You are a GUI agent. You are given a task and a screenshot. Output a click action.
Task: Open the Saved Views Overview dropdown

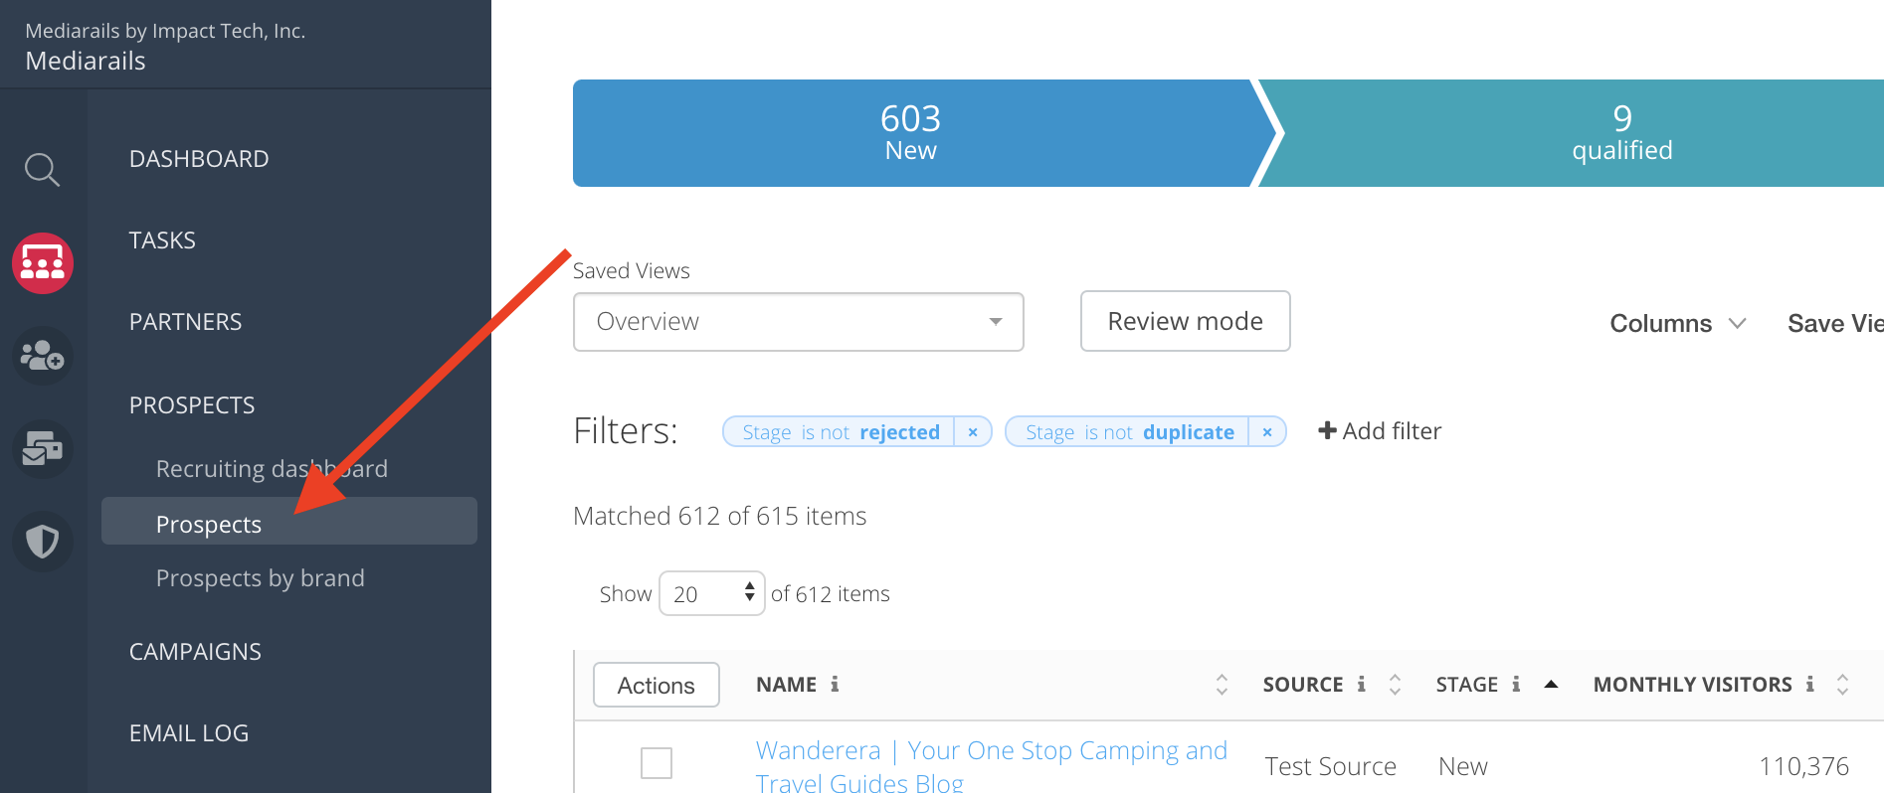[x=798, y=322]
